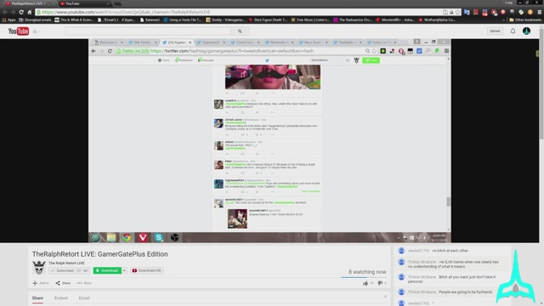Viewport: 544px width, 306px height.
Task: Open the YouTube guide menu beside the logo
Action: tap(36, 31)
